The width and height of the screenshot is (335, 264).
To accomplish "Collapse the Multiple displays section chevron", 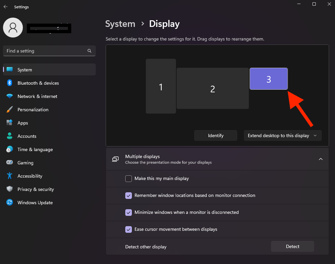I will [320, 159].
